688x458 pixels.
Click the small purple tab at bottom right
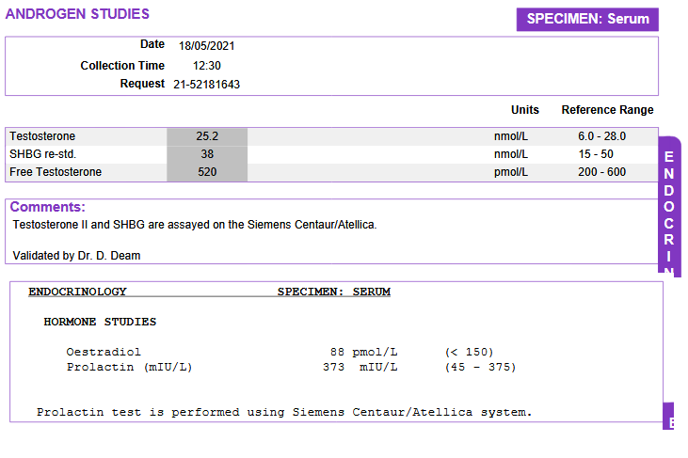pyautogui.click(x=670, y=419)
